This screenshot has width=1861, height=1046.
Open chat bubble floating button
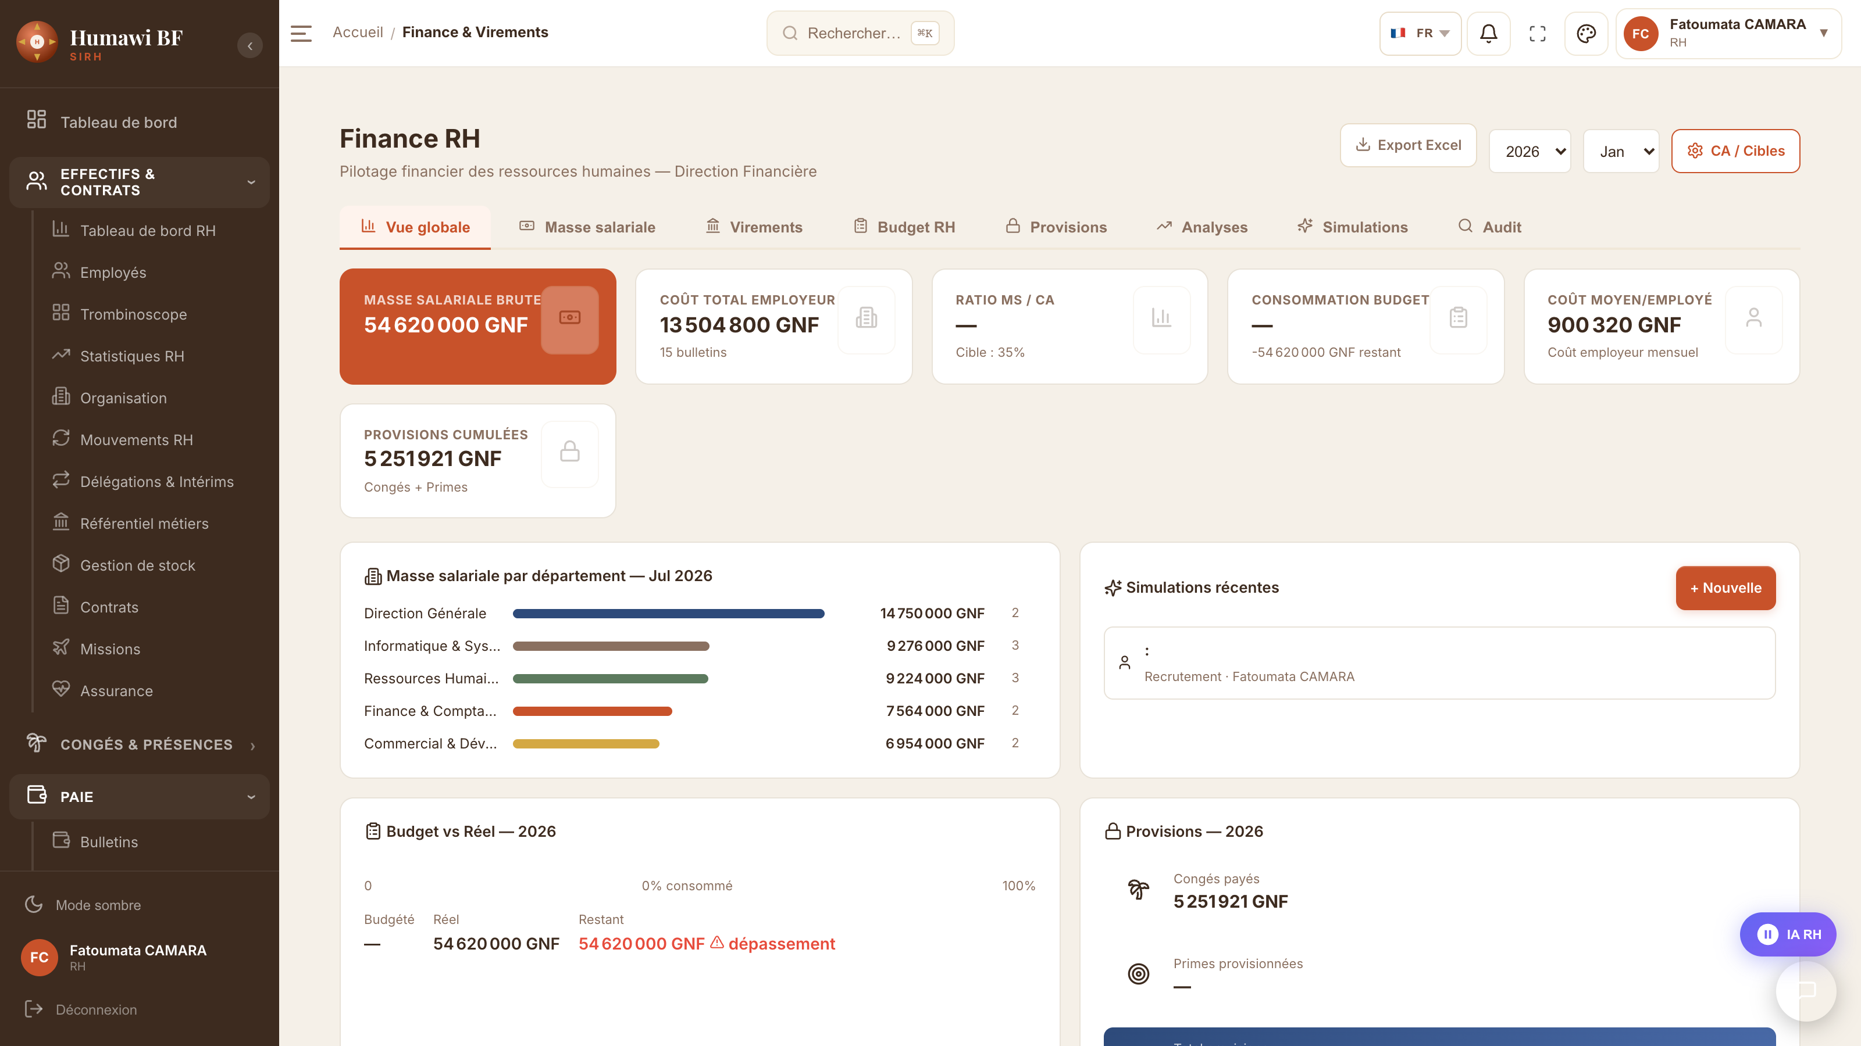1806,990
